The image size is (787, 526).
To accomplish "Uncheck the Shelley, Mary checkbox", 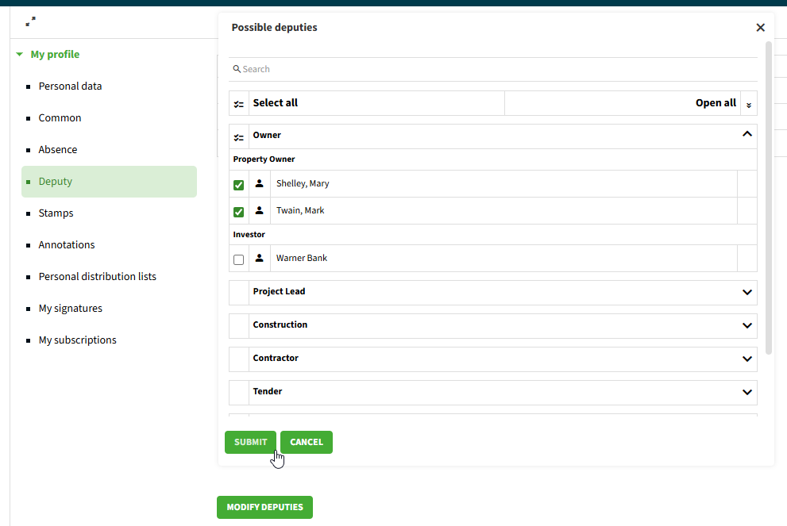I will click(x=239, y=185).
